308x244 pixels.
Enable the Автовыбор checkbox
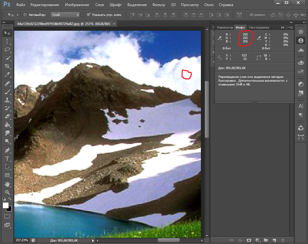[x=25, y=15]
